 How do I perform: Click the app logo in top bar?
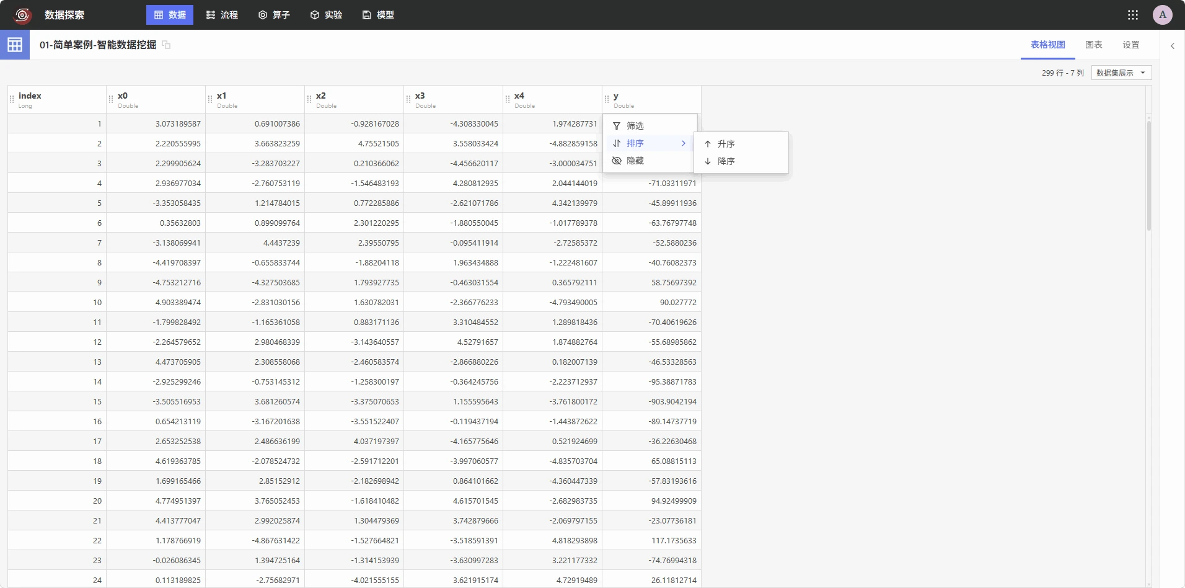pyautogui.click(x=22, y=15)
